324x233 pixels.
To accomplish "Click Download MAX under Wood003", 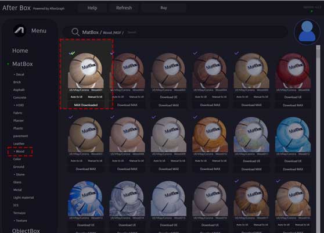I will (x=168, y=105).
